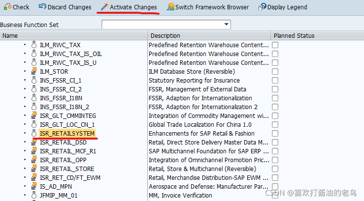Image resolution: width=364 pixels, height=201 pixels.
Task: Tick Planned Status checkbox for ISR_RETAIL_OPP
Action: point(275,160)
